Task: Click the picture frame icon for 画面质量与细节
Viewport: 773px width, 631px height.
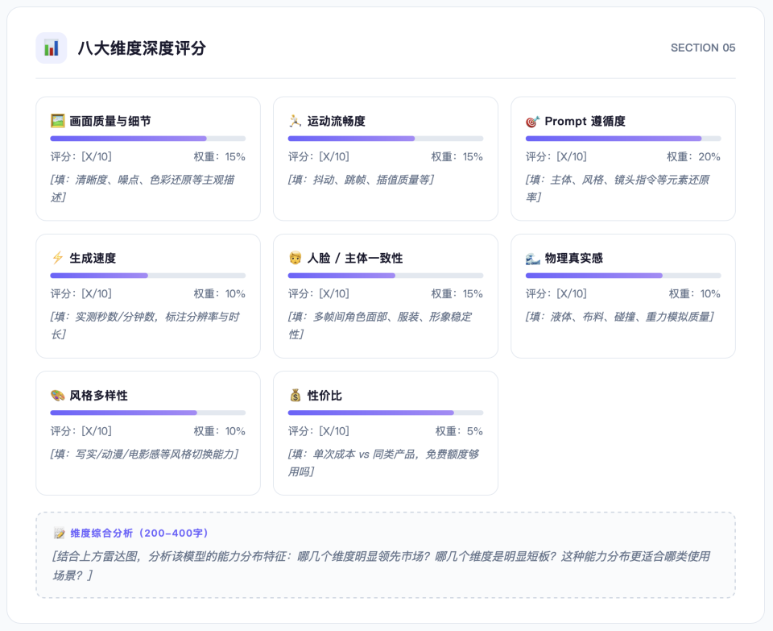Action: pos(58,121)
